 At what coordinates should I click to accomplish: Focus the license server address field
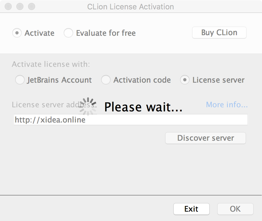[x=131, y=120]
